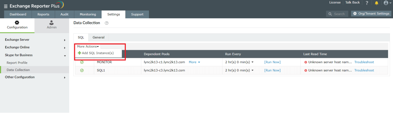Click Run Now for MONITOR
Image resolution: width=393 pixels, height=114 pixels.
coord(272,62)
